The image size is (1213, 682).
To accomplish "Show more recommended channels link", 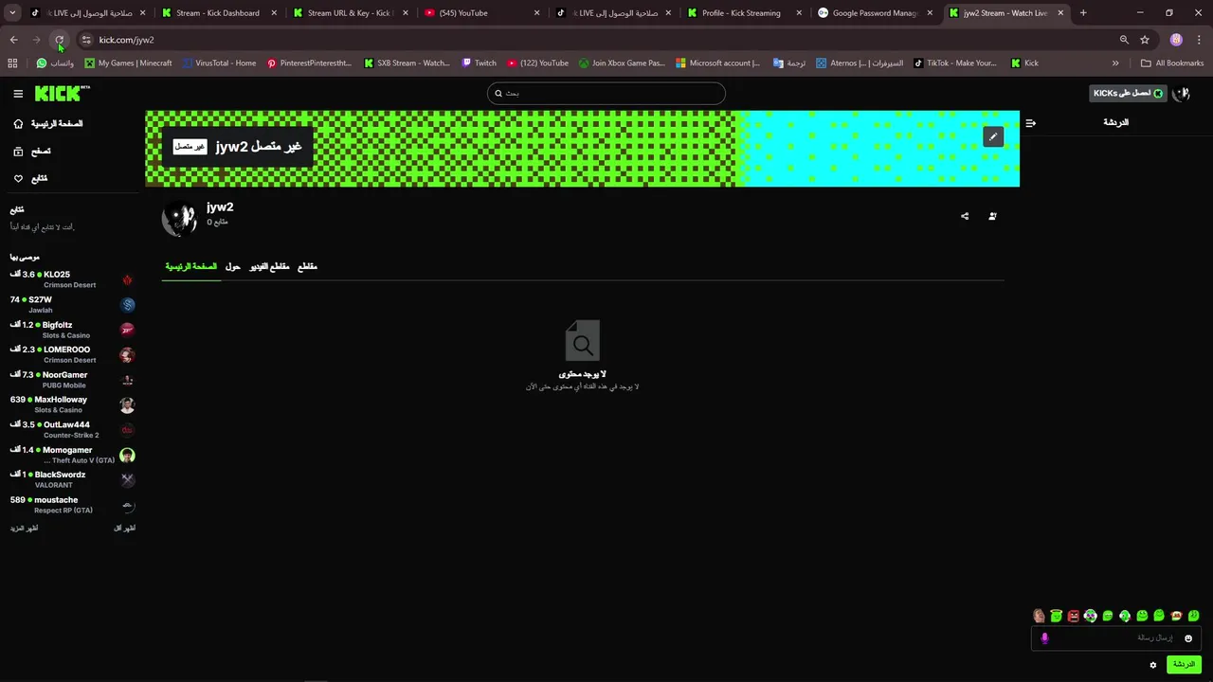I will click(25, 529).
